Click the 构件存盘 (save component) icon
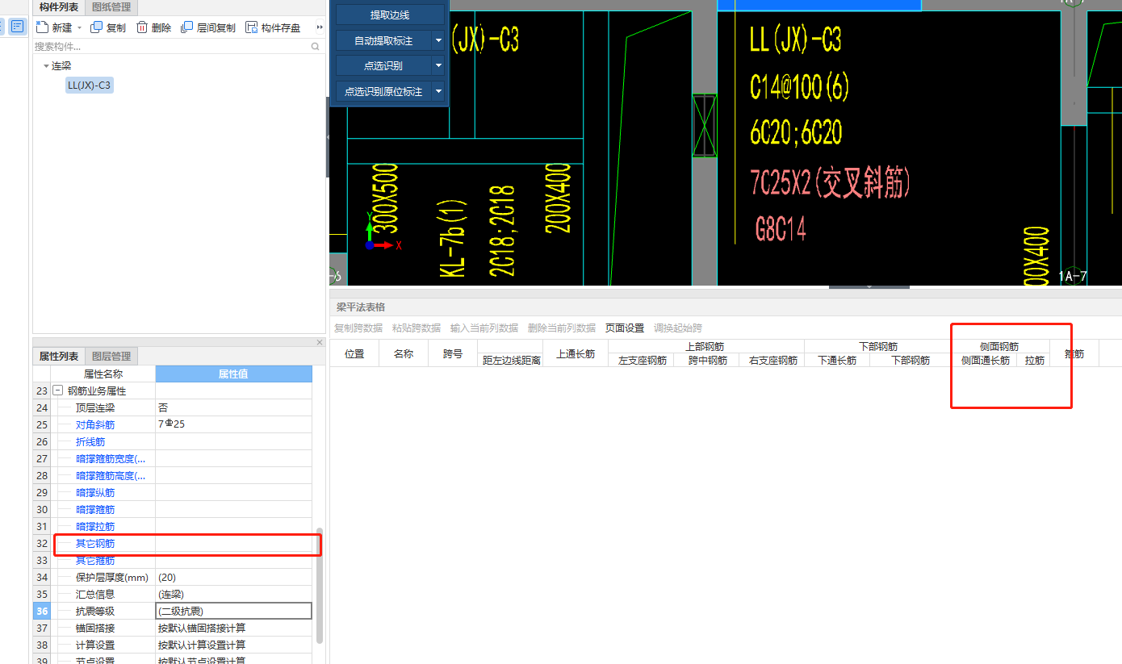The width and height of the screenshot is (1122, 664). click(252, 27)
